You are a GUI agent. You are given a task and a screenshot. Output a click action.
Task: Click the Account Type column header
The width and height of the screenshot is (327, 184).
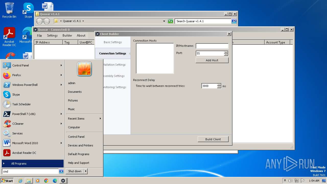(x=277, y=42)
